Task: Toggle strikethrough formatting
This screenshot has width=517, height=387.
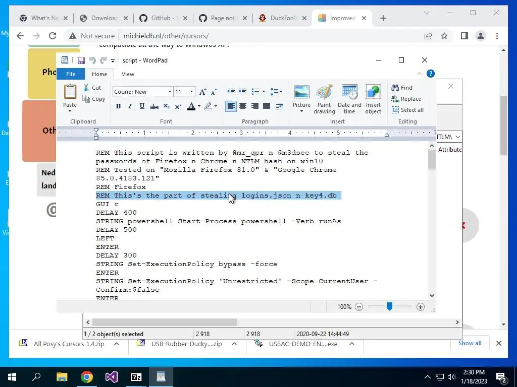Action: [154, 106]
